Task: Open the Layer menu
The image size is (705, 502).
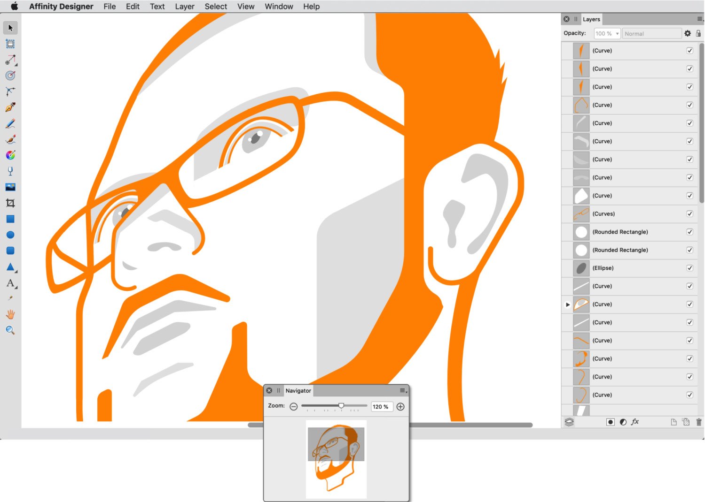Action: pos(185,7)
